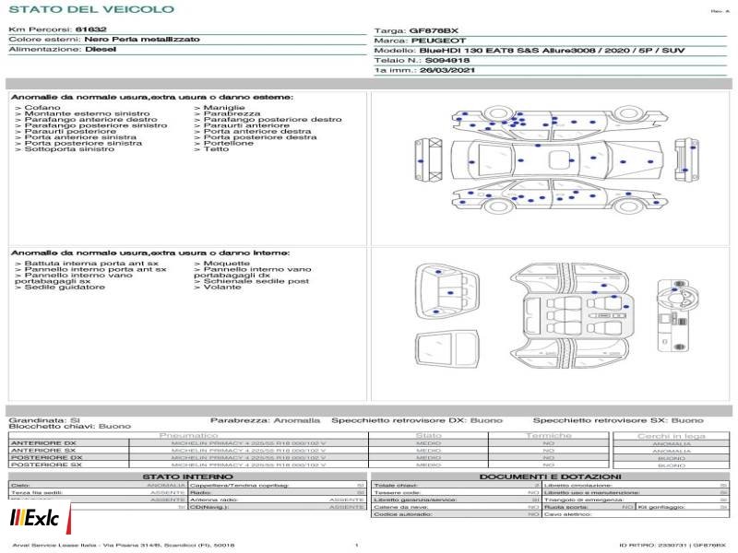This screenshot has height=553, width=738.
Task: Select the Cerchi in lega column header
Action: click(672, 436)
